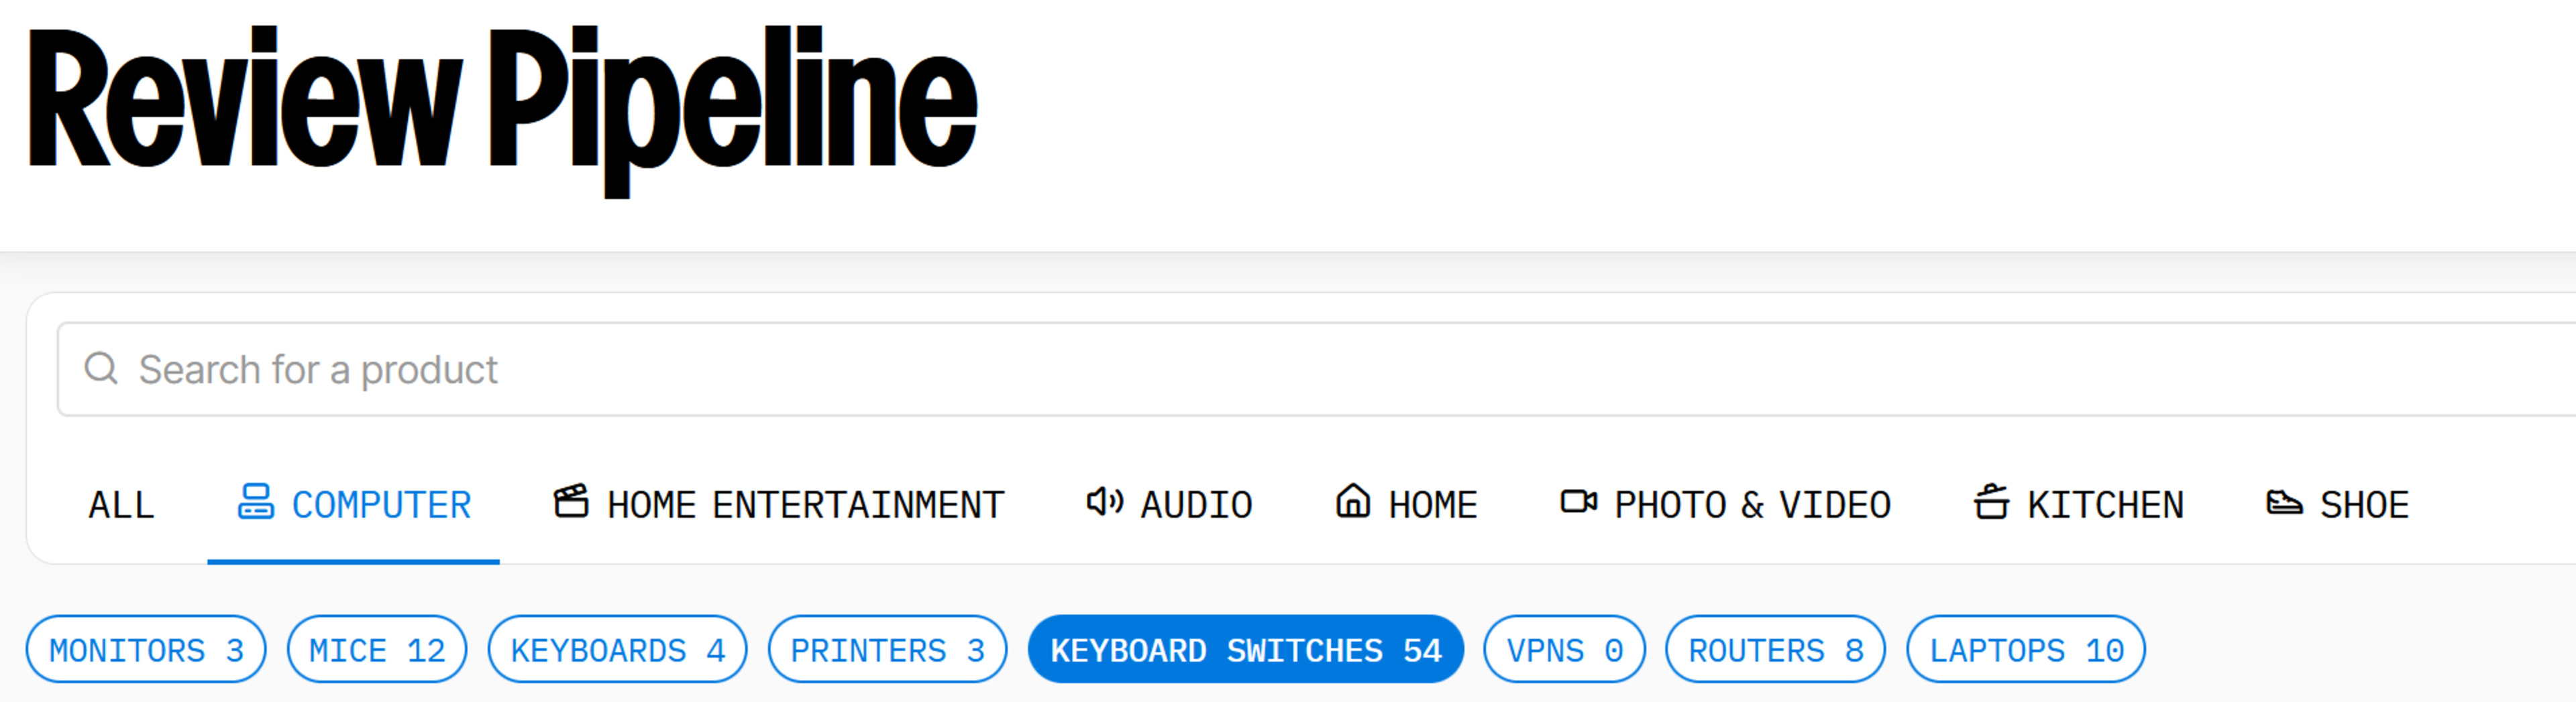
Task: Click the Audio speaker icon
Action: pos(1104,501)
